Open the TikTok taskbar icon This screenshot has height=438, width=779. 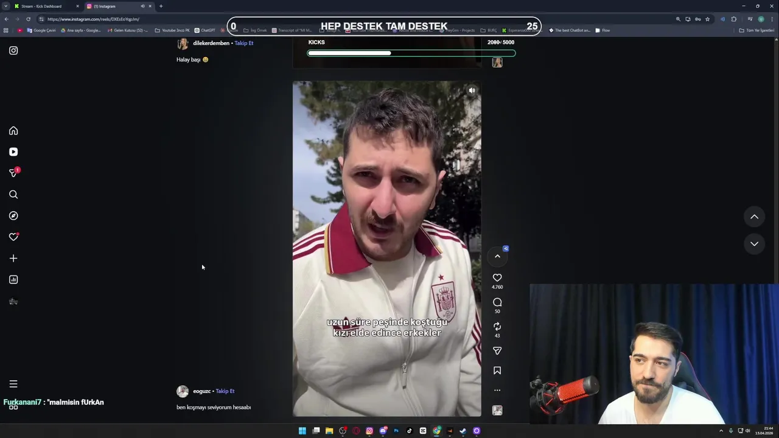pos(410,431)
